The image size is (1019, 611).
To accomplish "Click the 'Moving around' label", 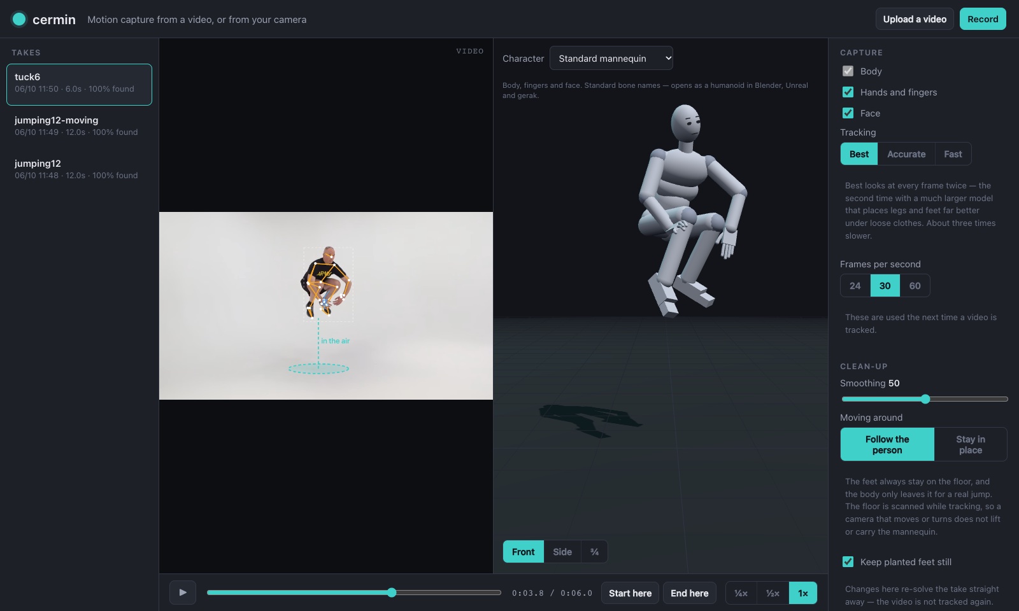I will pyautogui.click(x=871, y=418).
